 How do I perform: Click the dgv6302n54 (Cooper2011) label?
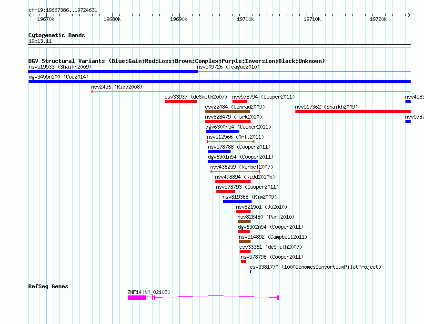[x=271, y=227]
